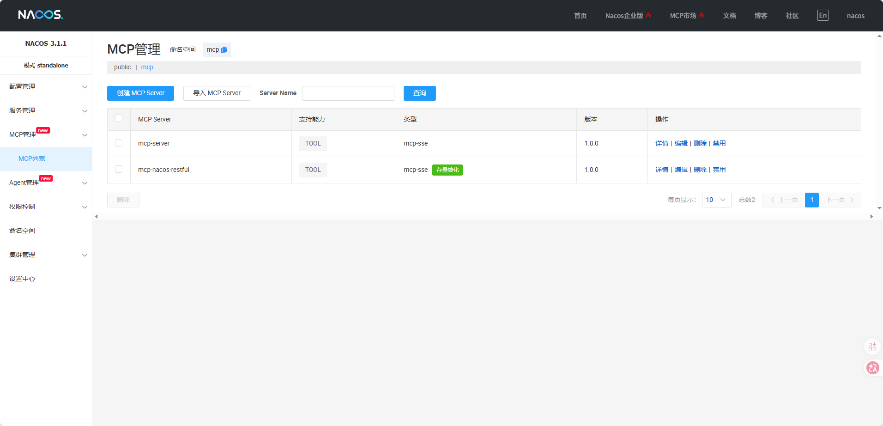Screen dimensions: 883x426
Task: Click 导入 MCP Server button
Action: click(217, 93)
